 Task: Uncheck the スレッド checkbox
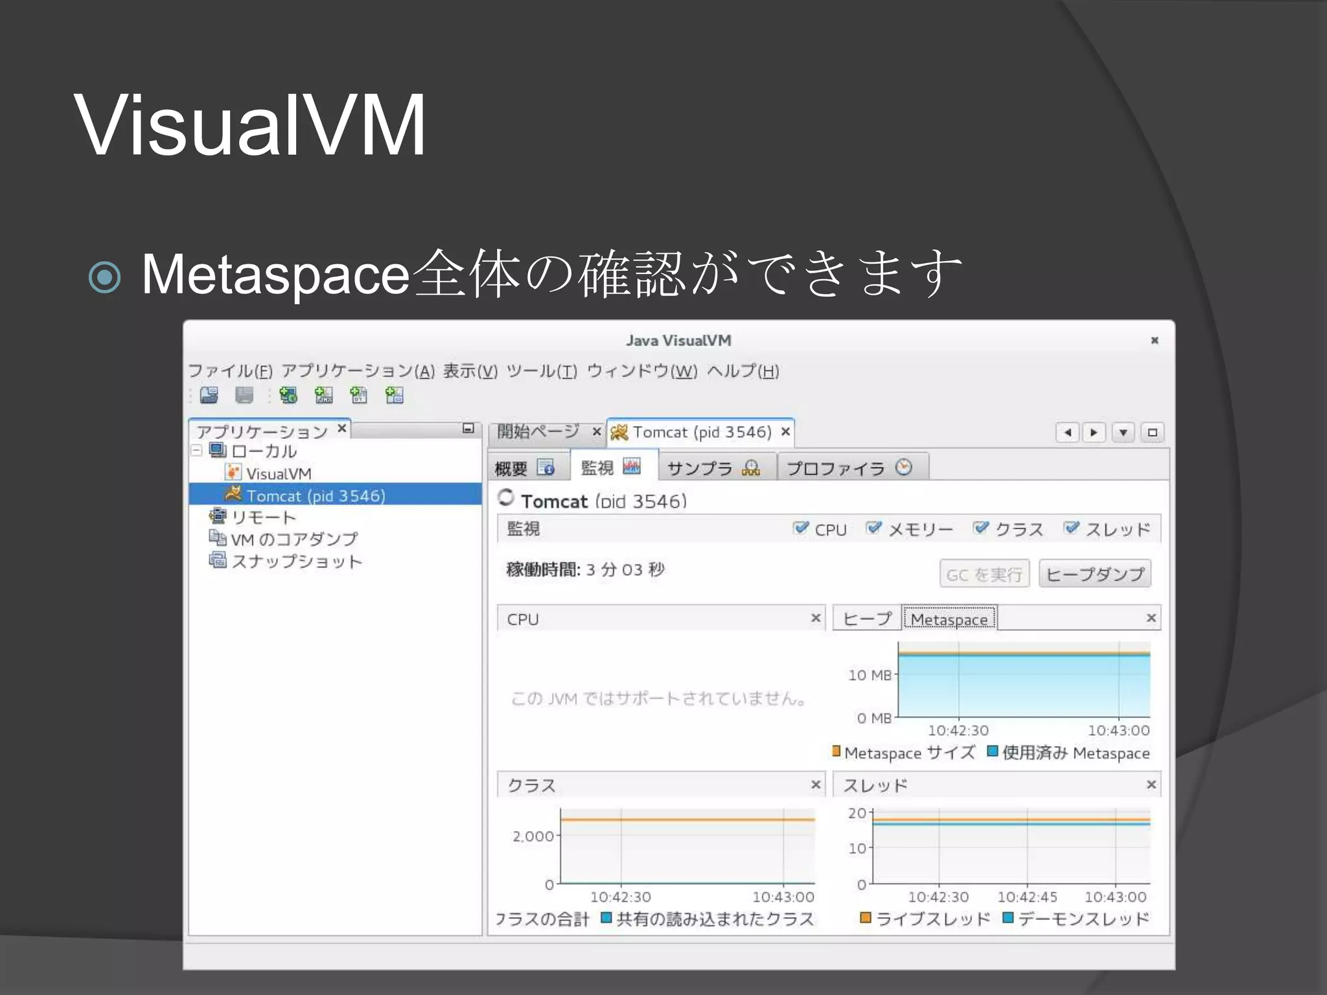coord(1072,528)
